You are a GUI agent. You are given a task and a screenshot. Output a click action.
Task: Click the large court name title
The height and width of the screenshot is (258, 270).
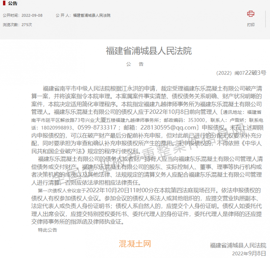[x=148, y=51]
